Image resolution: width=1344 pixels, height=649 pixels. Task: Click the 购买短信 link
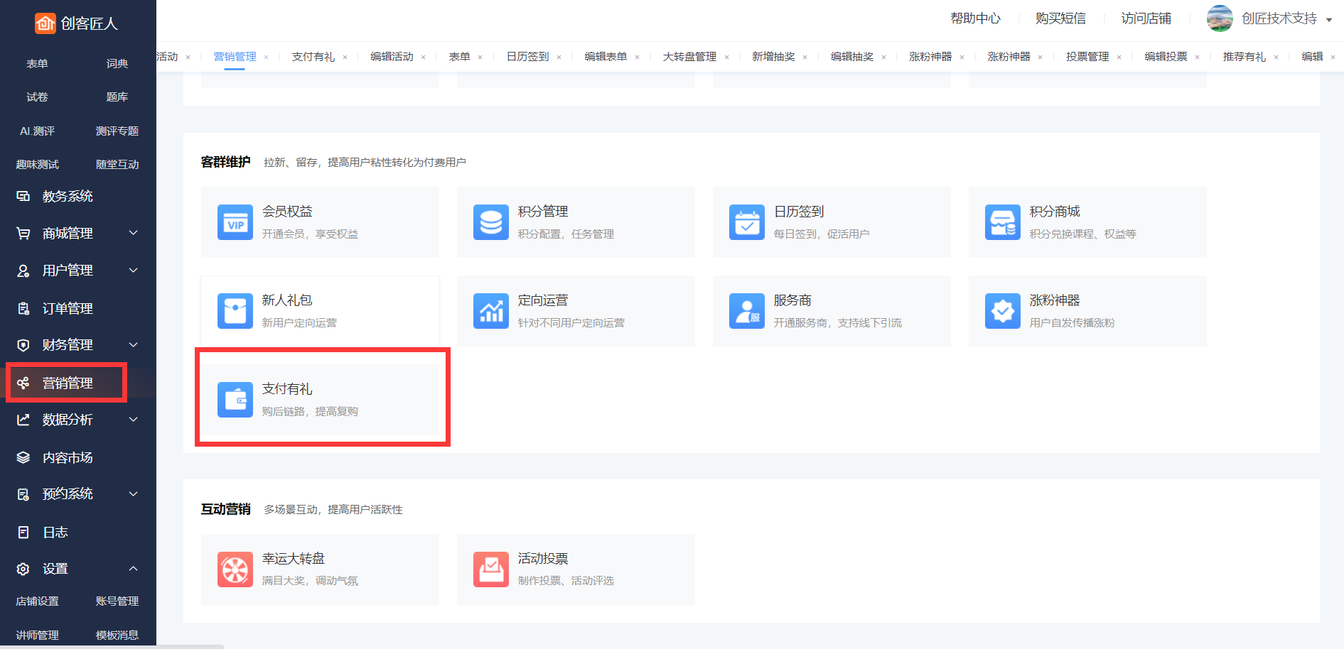1060,18
